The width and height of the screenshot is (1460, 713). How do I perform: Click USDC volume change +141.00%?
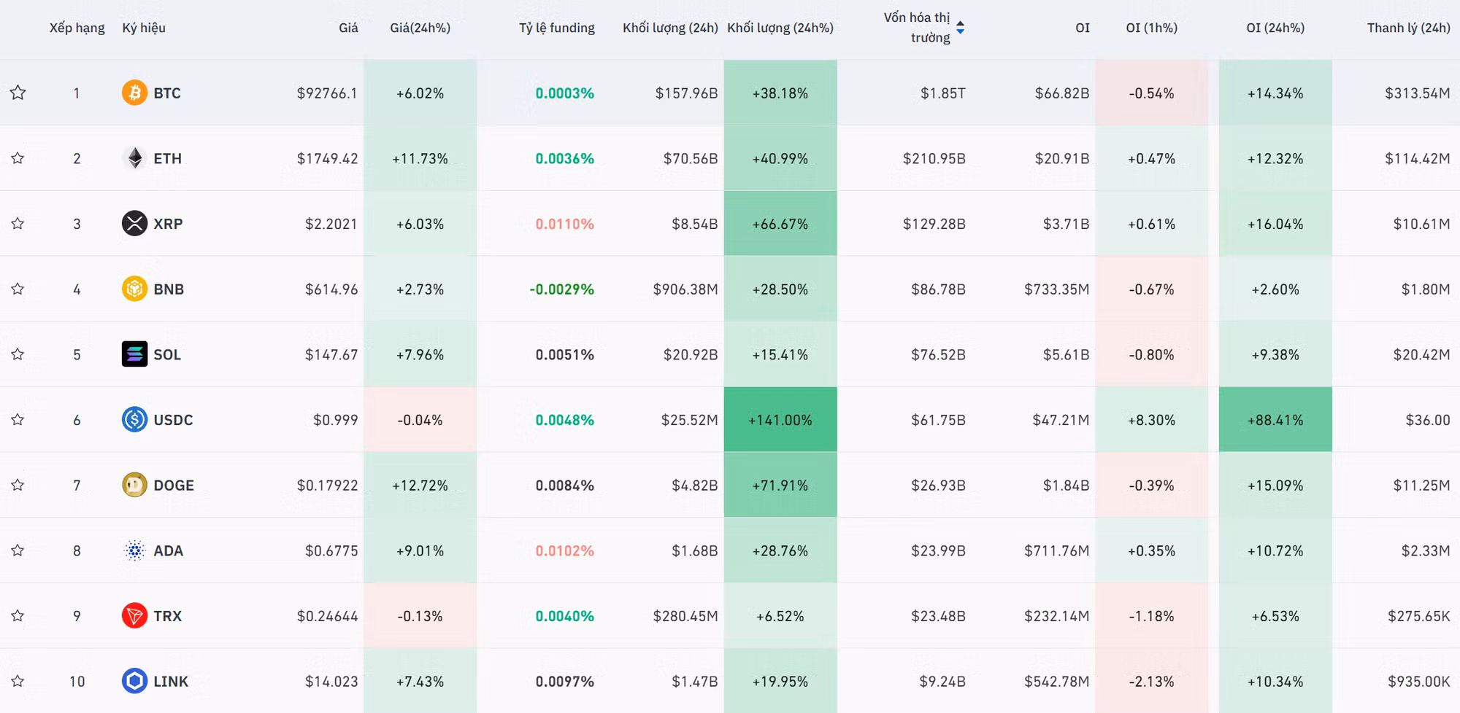tap(780, 419)
